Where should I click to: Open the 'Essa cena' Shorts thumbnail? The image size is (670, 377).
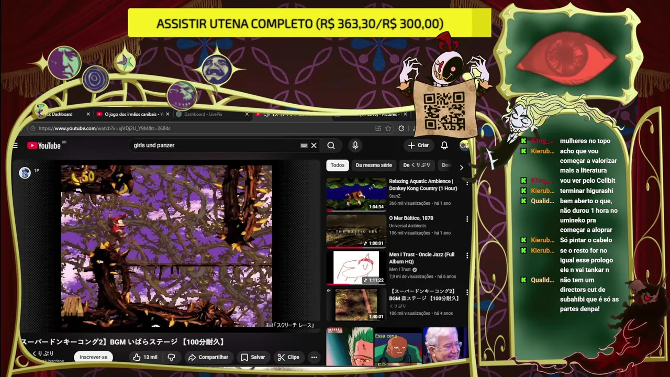point(398,346)
